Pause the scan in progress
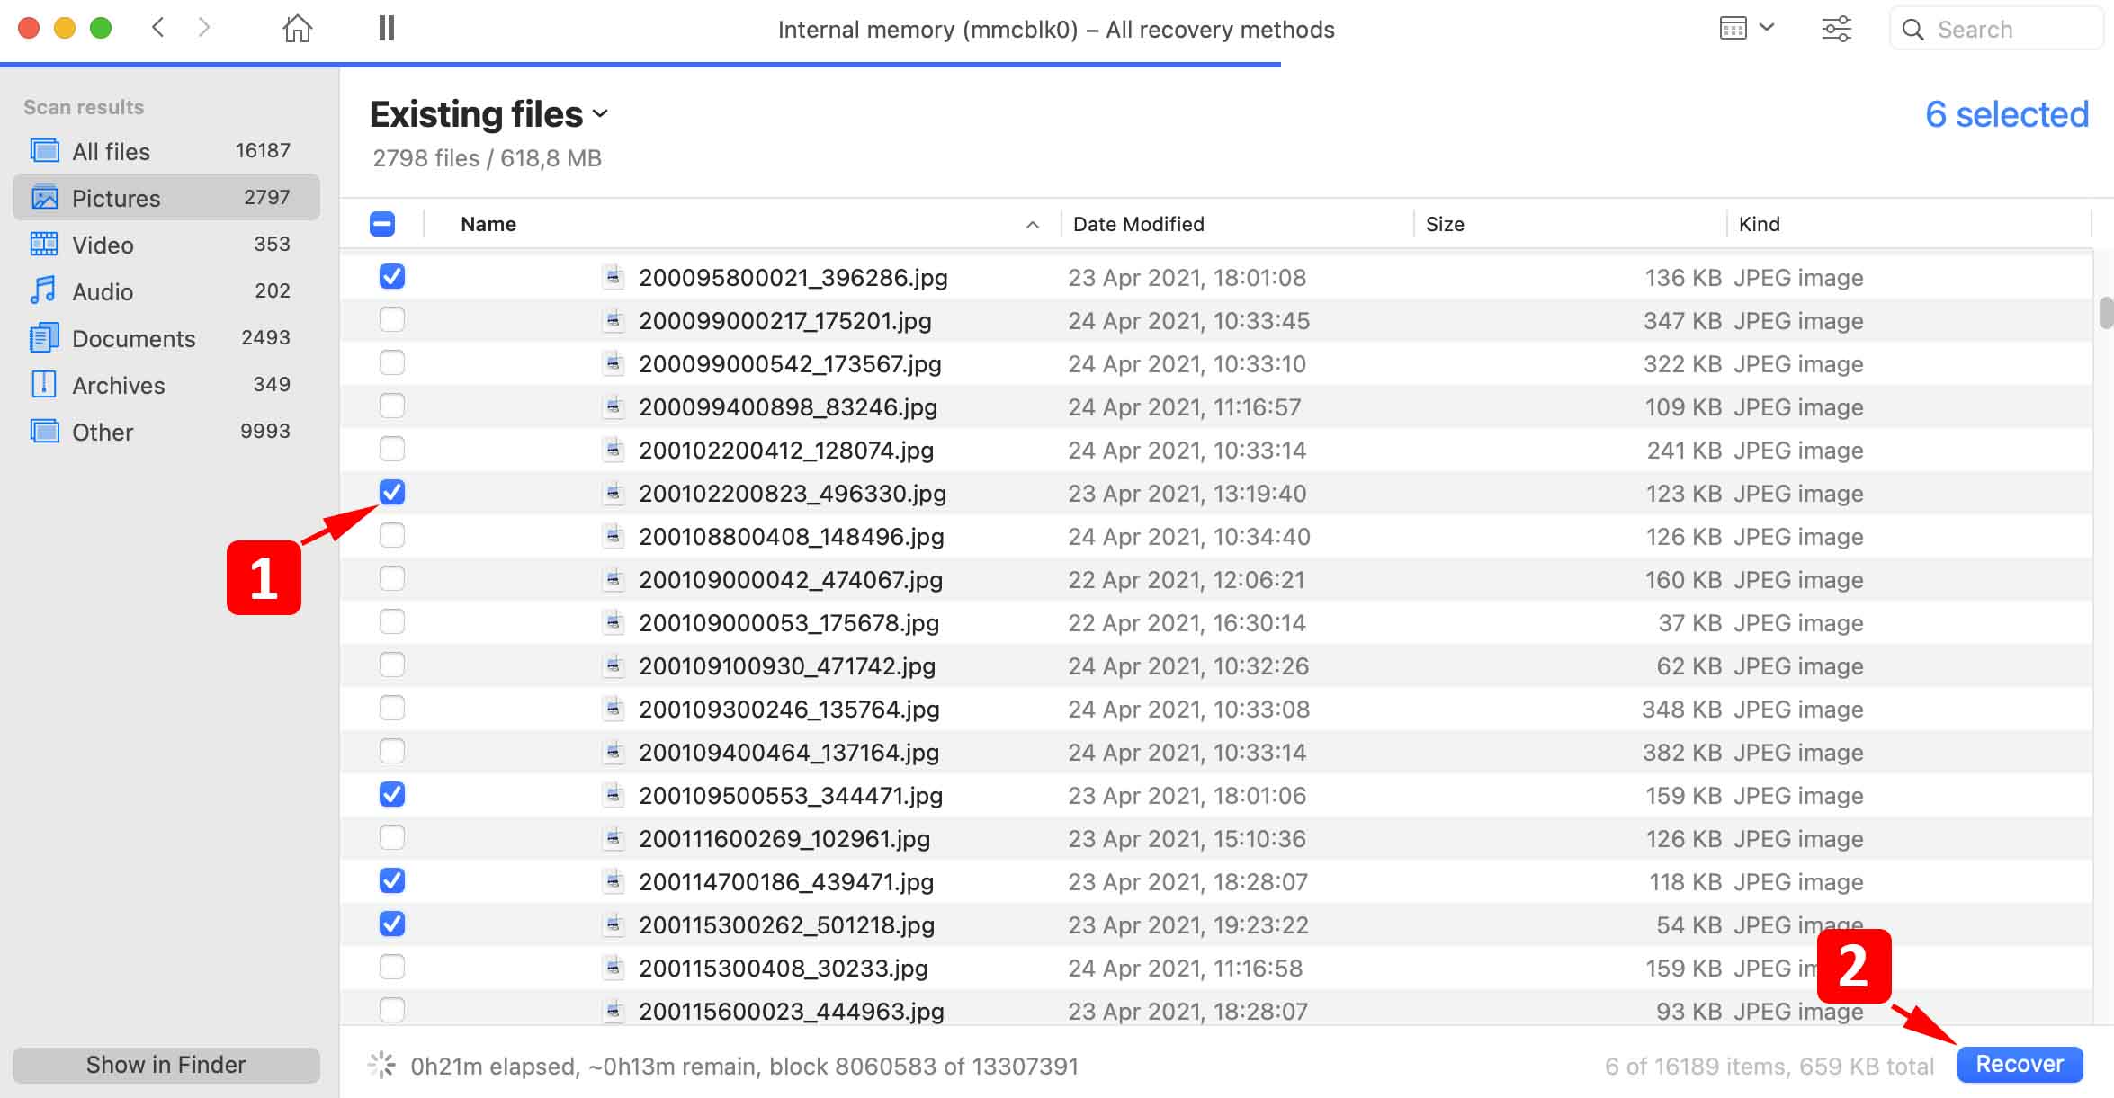Screen dimensions: 2114x1098 pyautogui.click(x=387, y=29)
